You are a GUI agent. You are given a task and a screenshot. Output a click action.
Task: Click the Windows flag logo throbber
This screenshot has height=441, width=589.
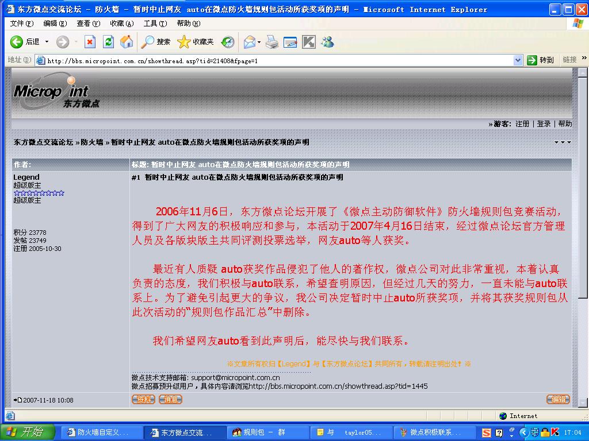tap(579, 23)
